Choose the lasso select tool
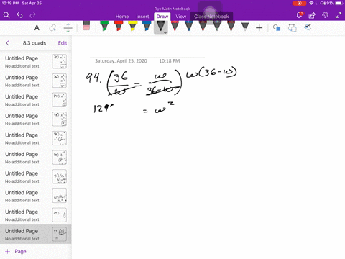 coord(52,28)
